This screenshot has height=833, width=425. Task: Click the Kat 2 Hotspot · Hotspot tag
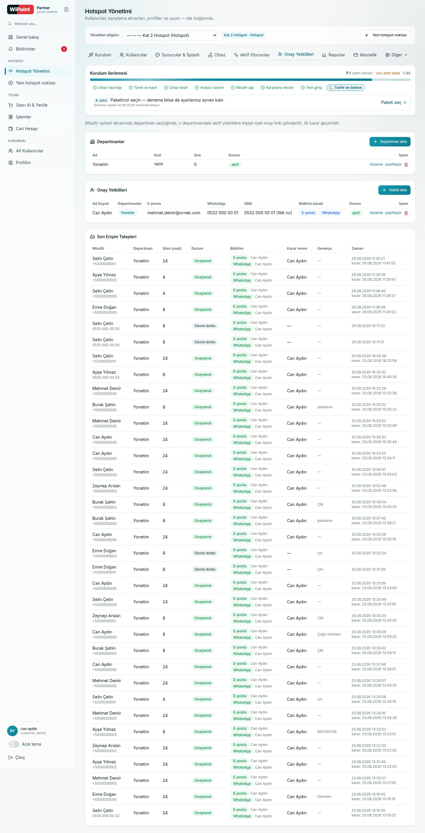(243, 35)
